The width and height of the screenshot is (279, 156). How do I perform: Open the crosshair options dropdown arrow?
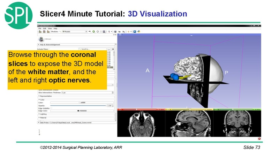131,32
